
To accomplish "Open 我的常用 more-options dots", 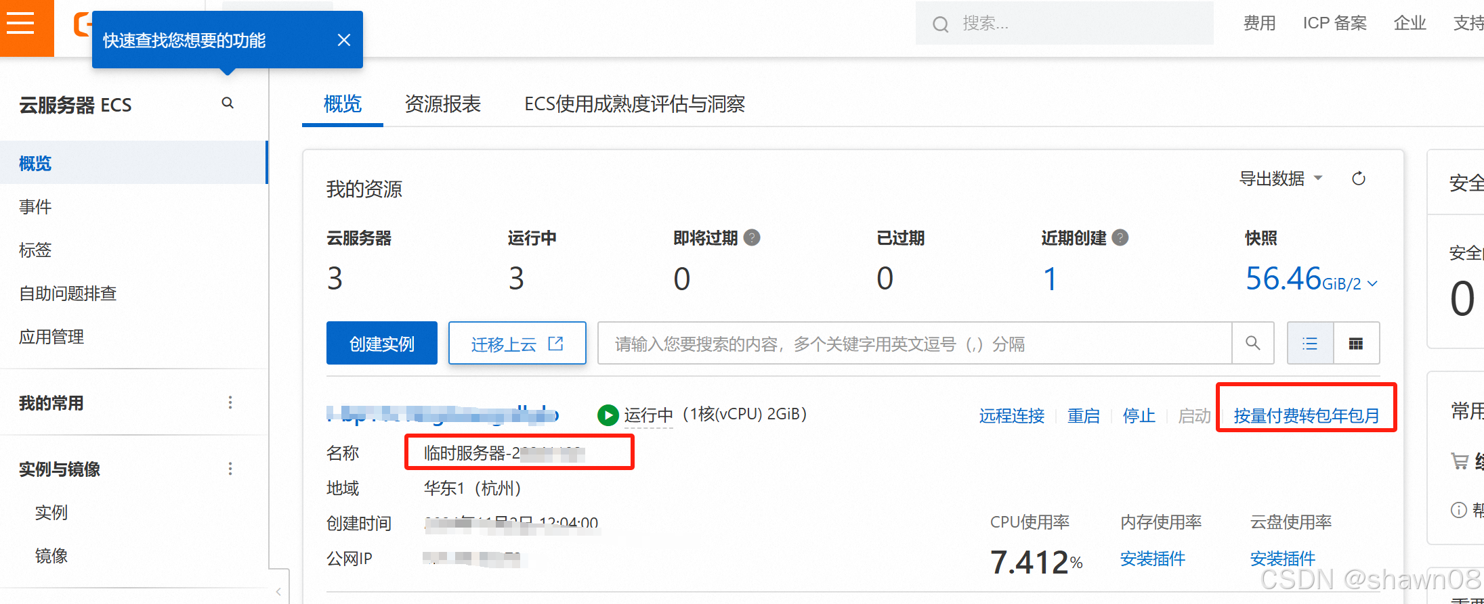I will (230, 402).
